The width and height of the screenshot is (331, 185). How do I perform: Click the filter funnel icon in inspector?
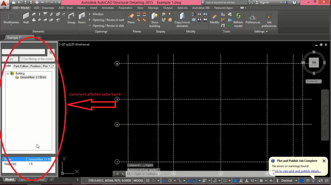(x=51, y=52)
